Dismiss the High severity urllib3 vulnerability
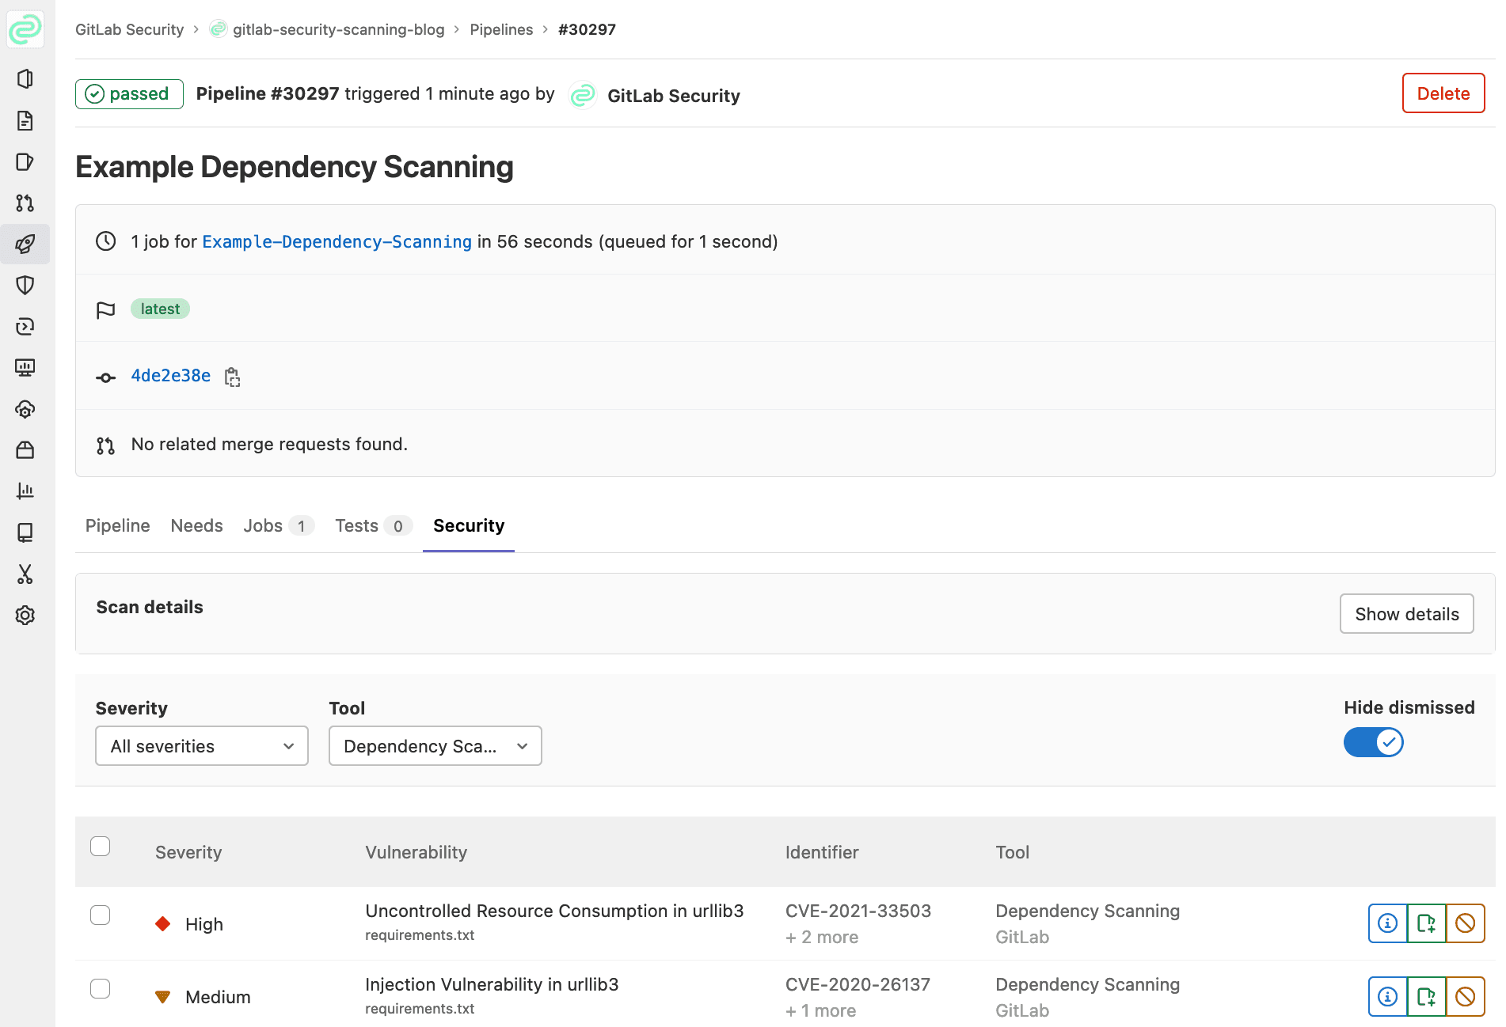1506x1027 pixels. (x=1465, y=923)
